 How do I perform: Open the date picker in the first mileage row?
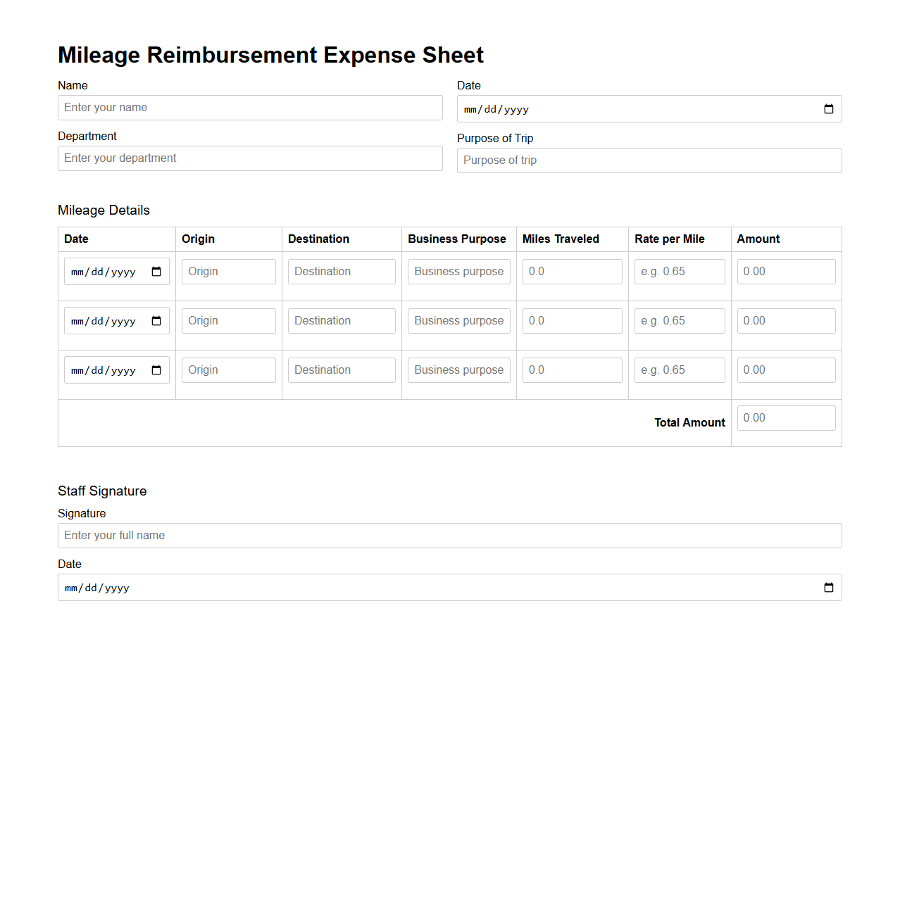tap(156, 271)
